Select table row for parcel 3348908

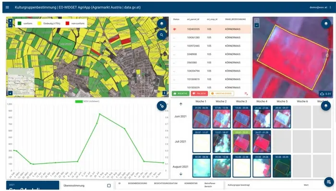point(211,54)
